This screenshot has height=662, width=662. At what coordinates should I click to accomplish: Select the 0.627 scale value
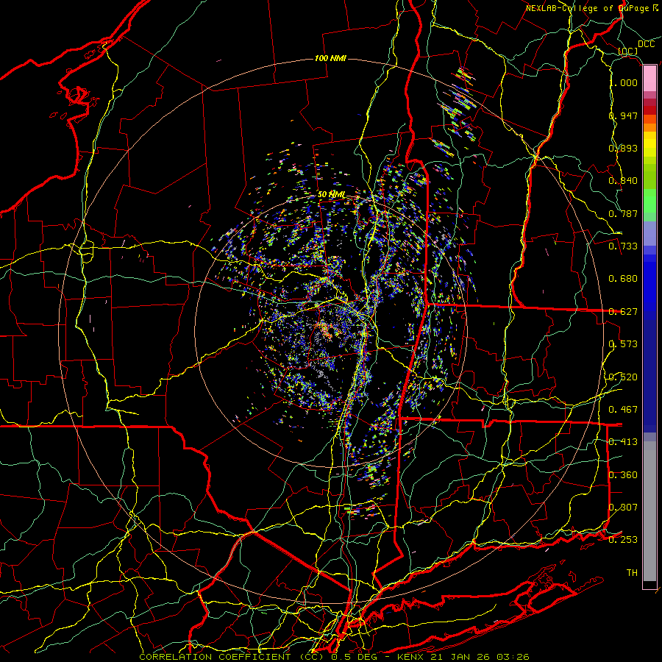tap(623, 311)
